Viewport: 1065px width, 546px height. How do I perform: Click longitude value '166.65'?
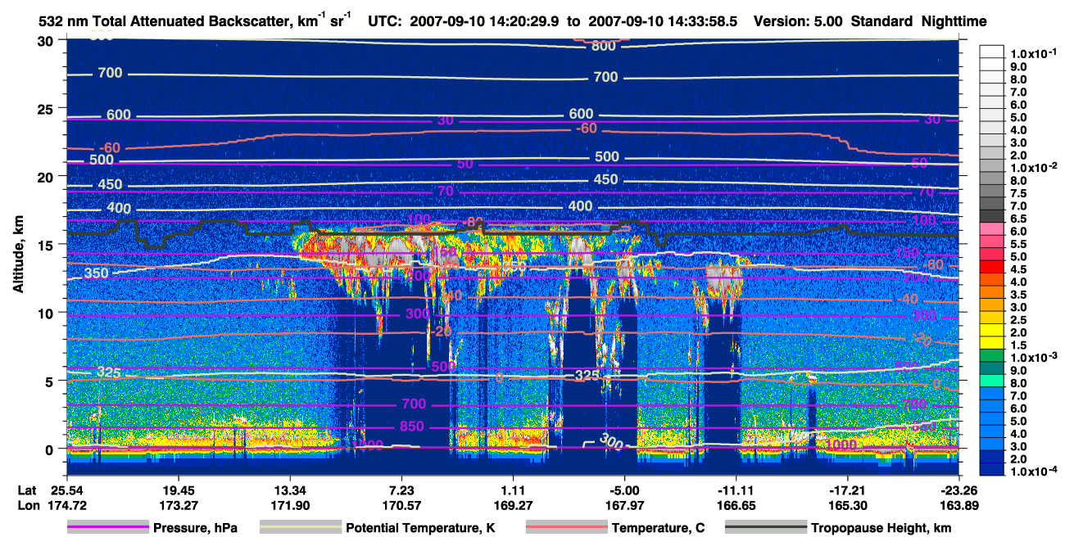[x=736, y=505]
